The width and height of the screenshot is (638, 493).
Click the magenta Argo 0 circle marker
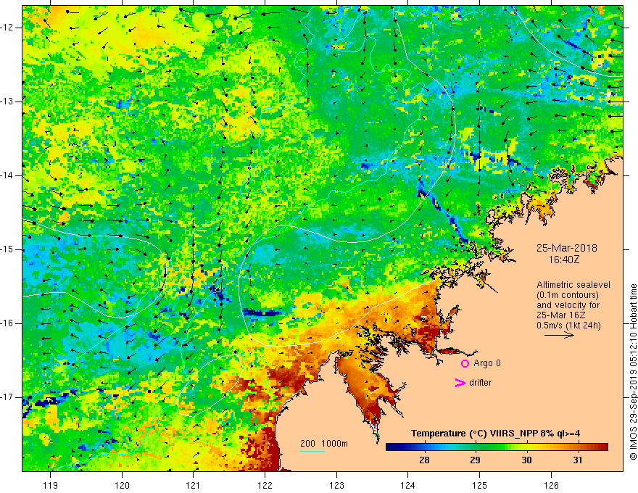pyautogui.click(x=465, y=363)
